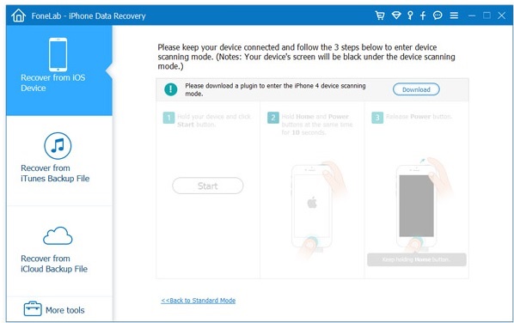Click the grey screen phone illustration

(x=416, y=206)
